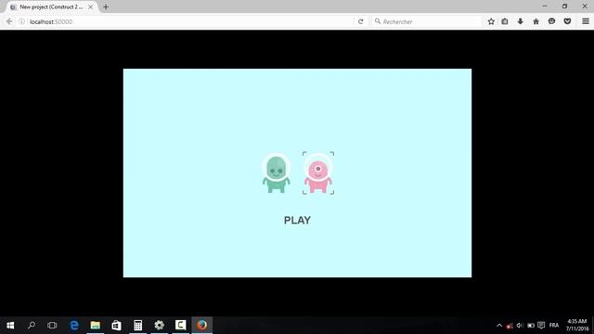
Task: Click the battery tray icon
Action: (531, 326)
